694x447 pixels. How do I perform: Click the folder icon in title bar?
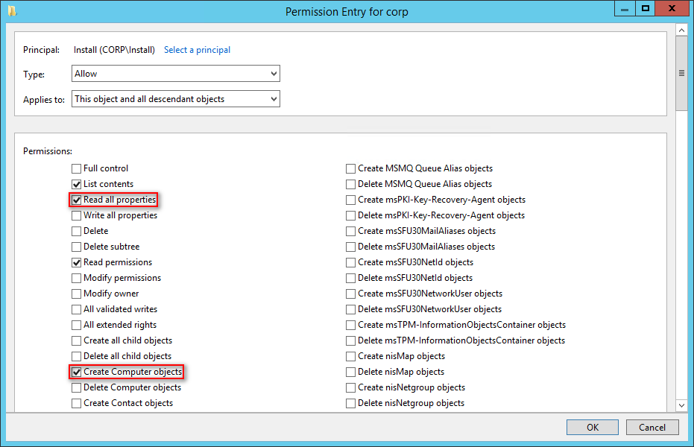(13, 10)
